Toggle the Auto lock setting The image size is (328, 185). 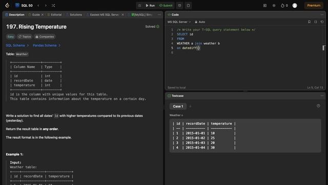point(200,22)
